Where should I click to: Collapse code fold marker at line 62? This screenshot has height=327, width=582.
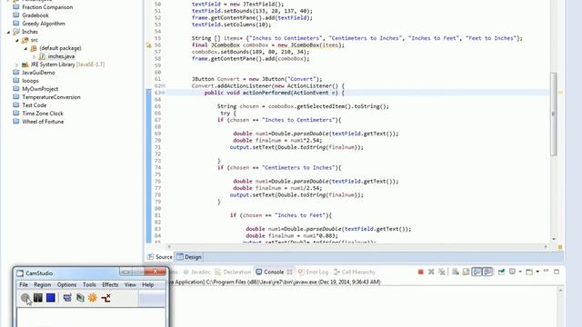tap(164, 86)
